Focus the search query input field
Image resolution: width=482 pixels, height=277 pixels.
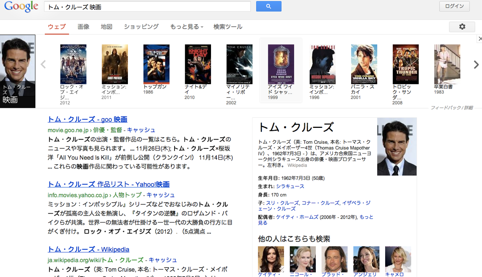tap(147, 6)
